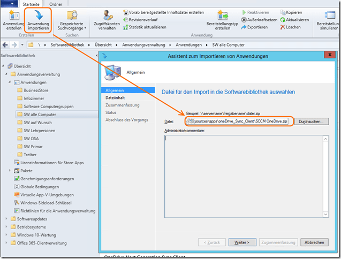Click the Kopieren ribbon icon
The width and height of the screenshot is (341, 259).
coord(282,12)
